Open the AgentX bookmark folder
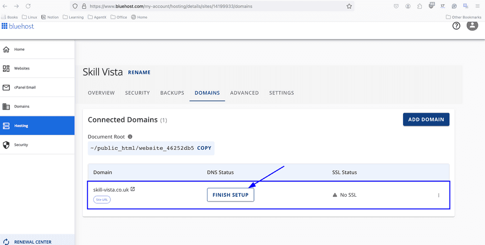Image resolution: width=485 pixels, height=245 pixels. pyautogui.click(x=97, y=17)
